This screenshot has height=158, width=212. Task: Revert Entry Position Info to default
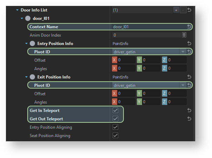point(189,43)
